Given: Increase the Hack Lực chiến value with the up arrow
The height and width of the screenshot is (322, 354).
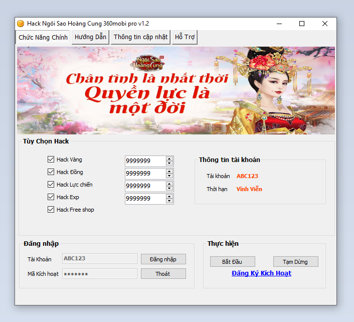Looking at the screenshot, I should (x=169, y=184).
